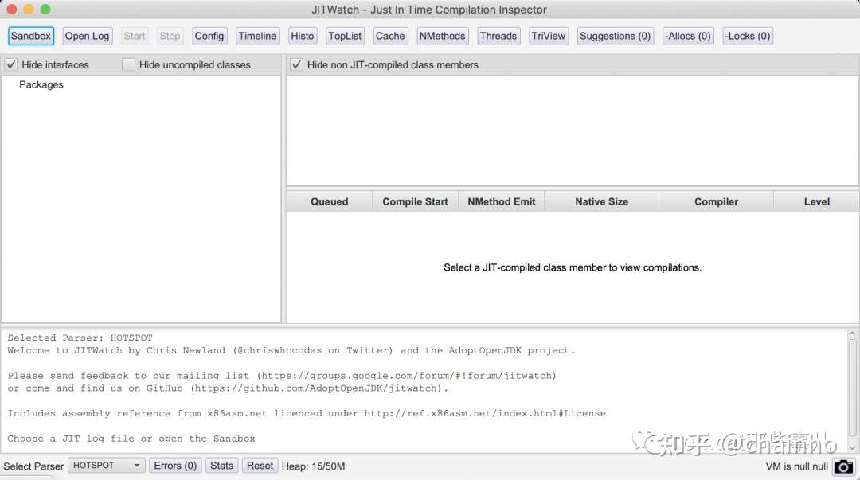Screen dimensions: 860x480
Task: Click the Start button
Action: coord(135,36)
